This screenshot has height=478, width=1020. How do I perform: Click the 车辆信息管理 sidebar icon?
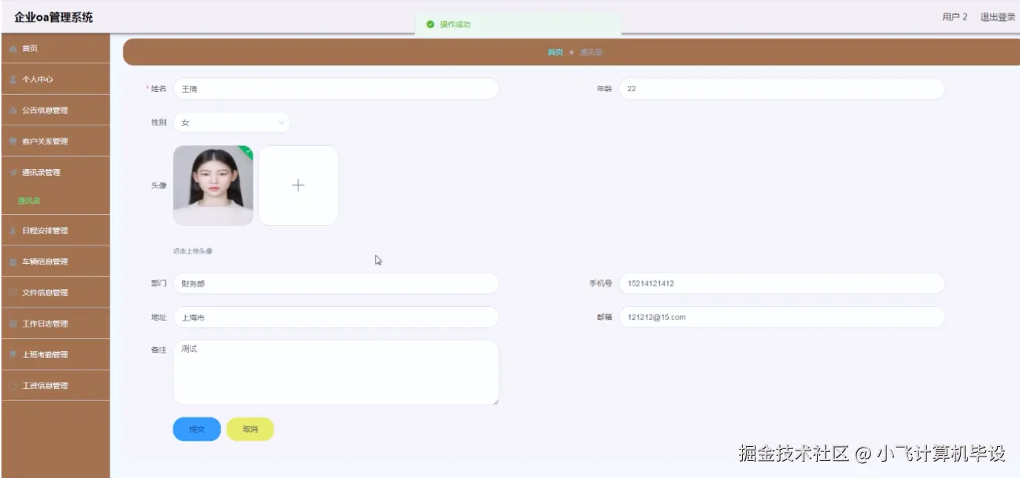point(13,262)
